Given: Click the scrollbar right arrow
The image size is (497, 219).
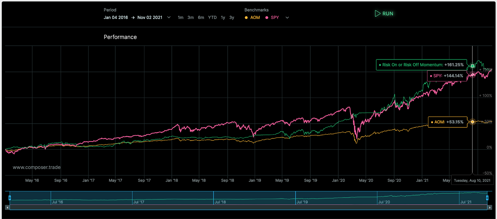Looking at the screenshot, I should point(490,208).
